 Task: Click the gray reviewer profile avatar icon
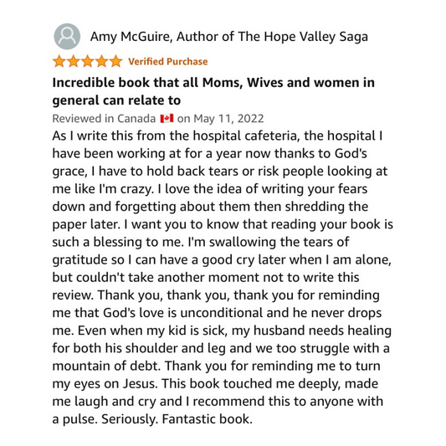(67, 37)
